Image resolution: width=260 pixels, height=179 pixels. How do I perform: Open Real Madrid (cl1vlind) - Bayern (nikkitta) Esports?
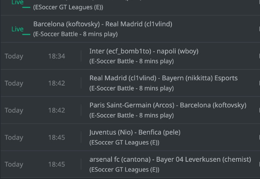[x=164, y=78]
